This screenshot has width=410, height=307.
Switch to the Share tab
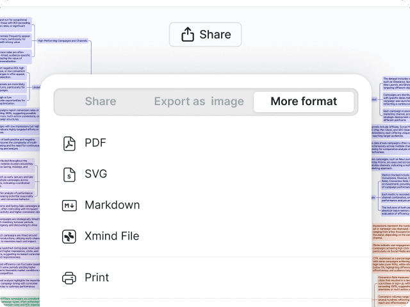[x=101, y=101]
